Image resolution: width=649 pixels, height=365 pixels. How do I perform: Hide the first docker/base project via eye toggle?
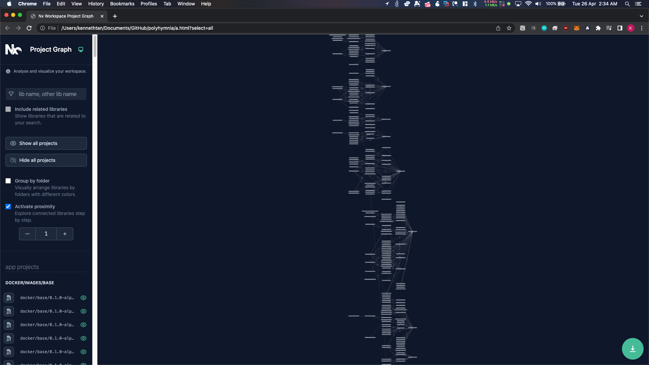point(83,298)
